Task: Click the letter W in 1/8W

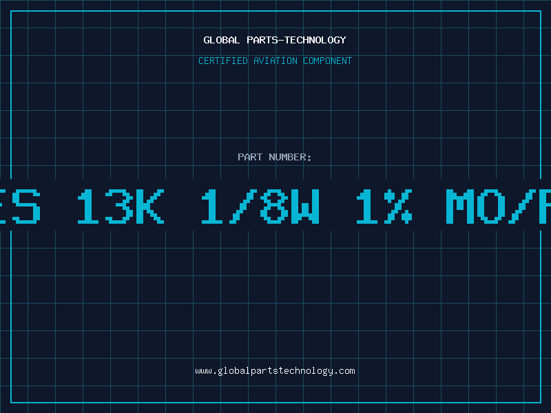Action: tap(305, 206)
